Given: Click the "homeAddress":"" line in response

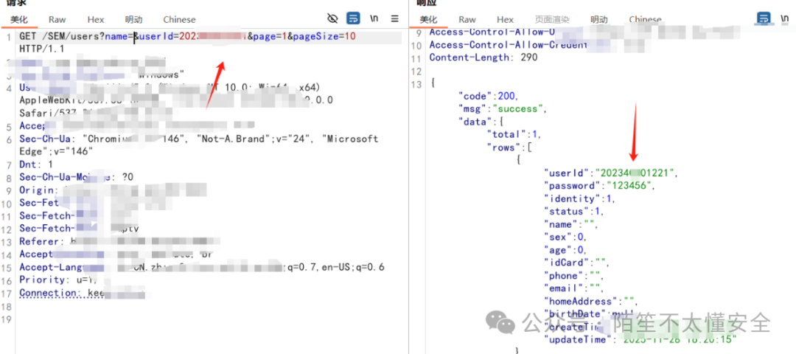Looking at the screenshot, I should [591, 301].
